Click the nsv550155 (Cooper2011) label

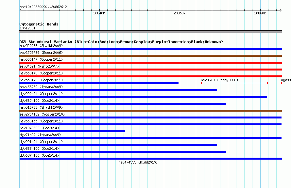pyautogui.click(x=41, y=121)
